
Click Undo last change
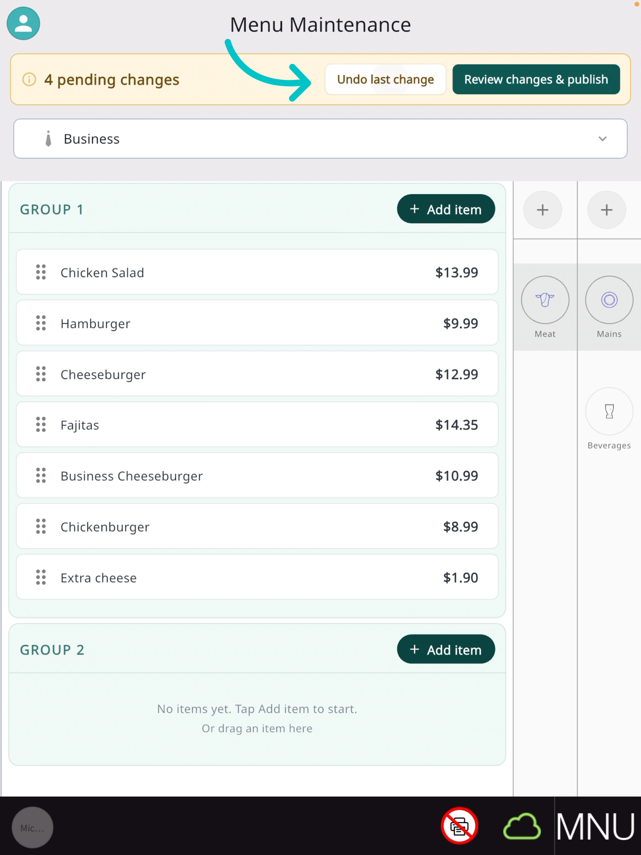385,79
